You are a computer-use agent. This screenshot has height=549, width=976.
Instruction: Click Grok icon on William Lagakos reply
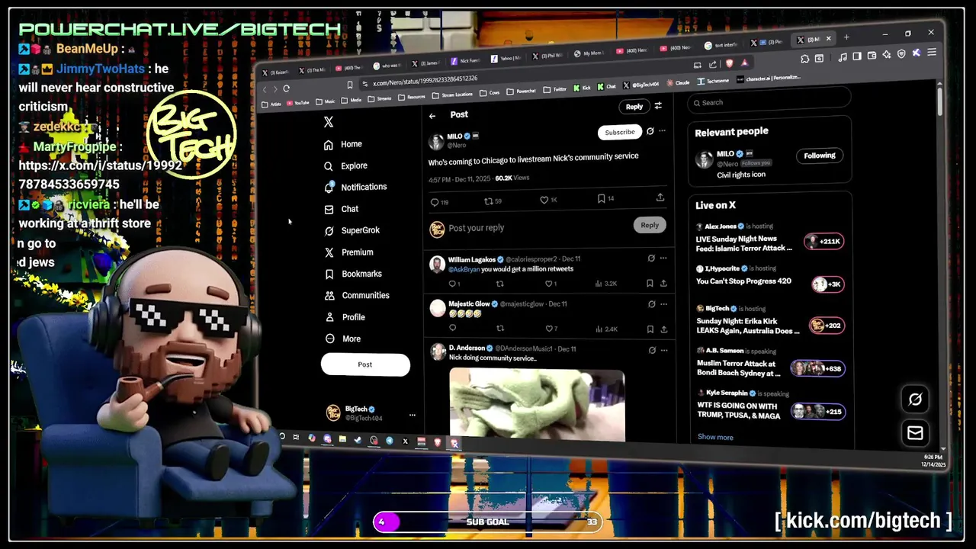click(x=651, y=258)
